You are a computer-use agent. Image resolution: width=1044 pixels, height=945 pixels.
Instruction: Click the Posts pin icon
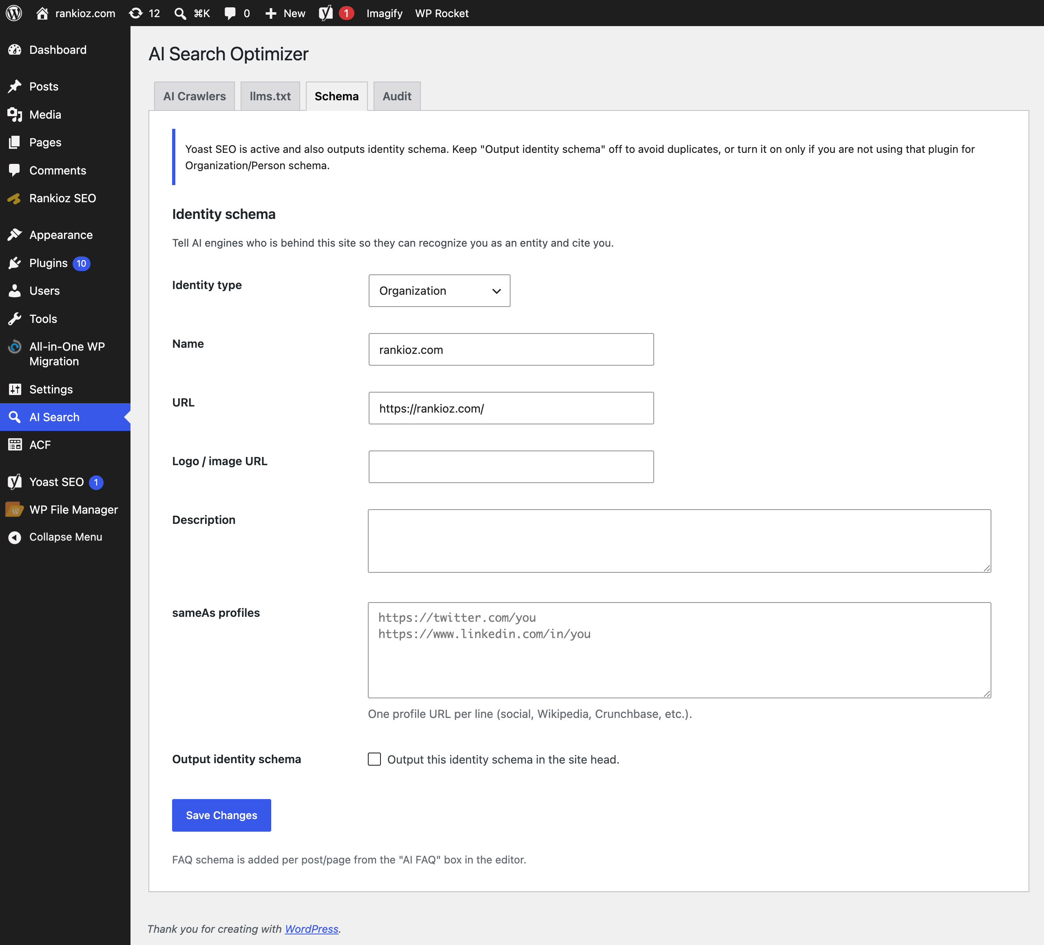[15, 86]
